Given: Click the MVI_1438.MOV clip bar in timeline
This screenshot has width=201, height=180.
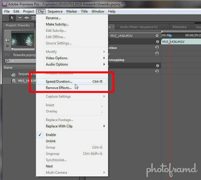Looking at the screenshot, I should (181, 42).
